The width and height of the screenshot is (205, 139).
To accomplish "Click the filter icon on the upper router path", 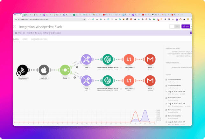I will (x=77, y=67).
